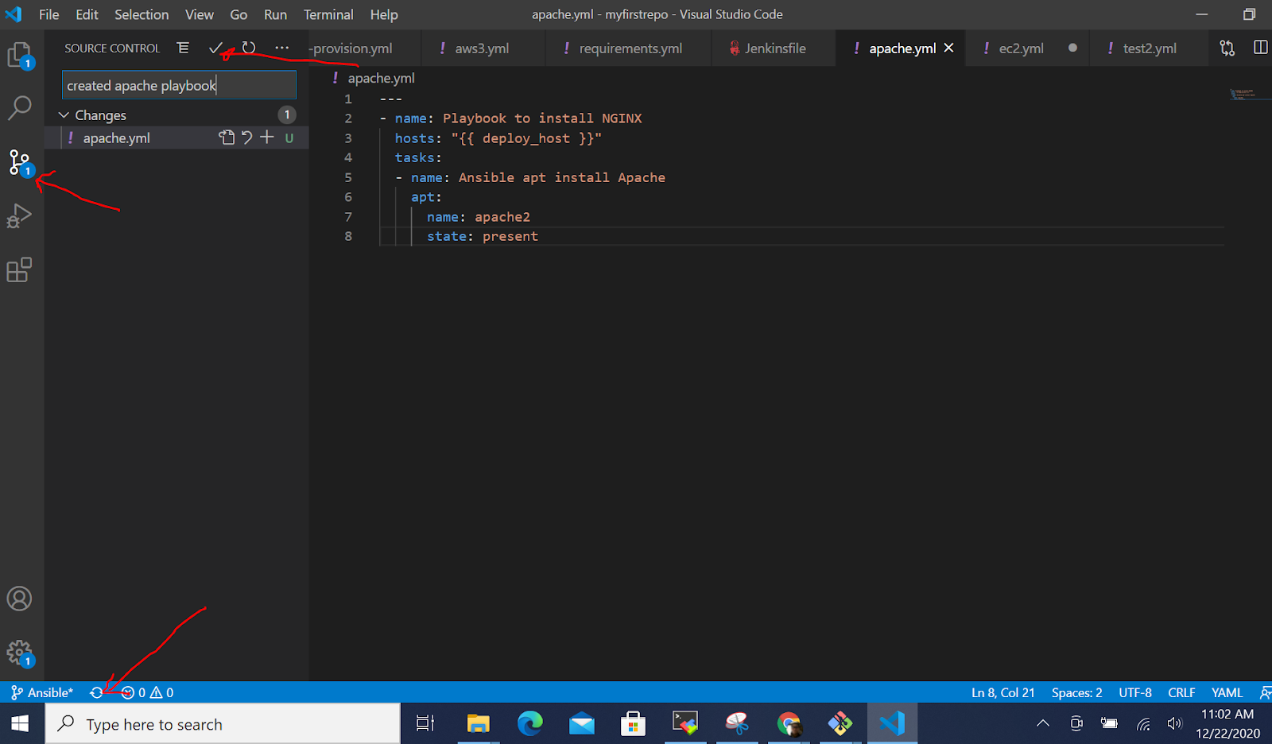Commit changes with the checkmark icon

point(215,48)
